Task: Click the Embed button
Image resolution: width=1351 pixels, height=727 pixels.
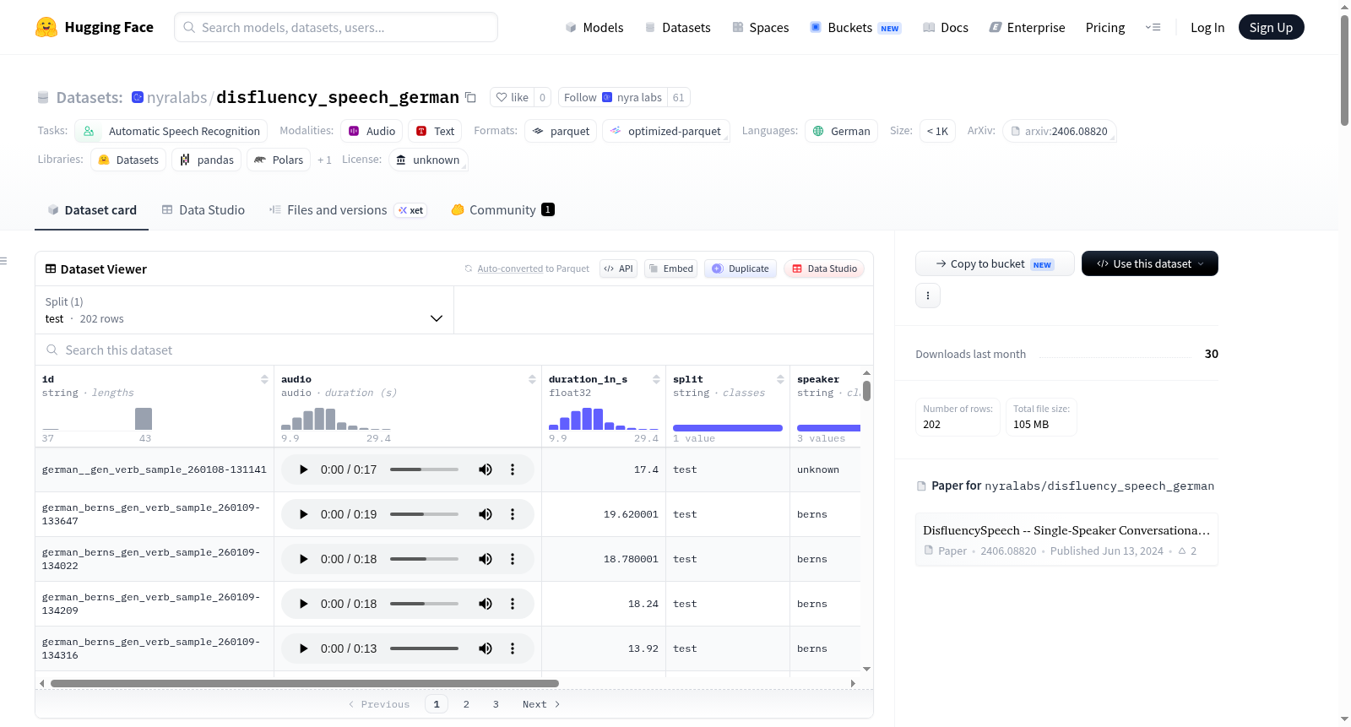Action: click(670, 269)
